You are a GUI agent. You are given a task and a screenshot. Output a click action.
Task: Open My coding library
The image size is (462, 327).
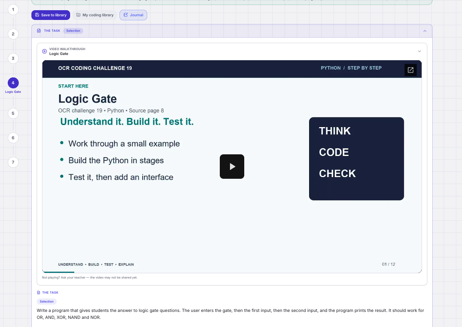point(95,15)
